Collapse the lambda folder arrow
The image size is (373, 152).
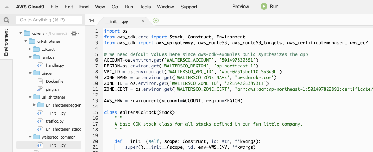[x=30, y=57]
